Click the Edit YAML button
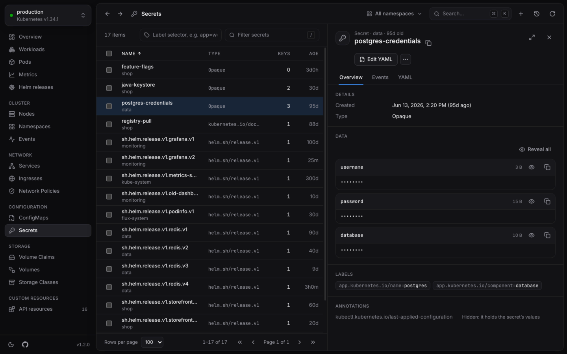Viewport: 567px width, 354px height. click(x=376, y=59)
